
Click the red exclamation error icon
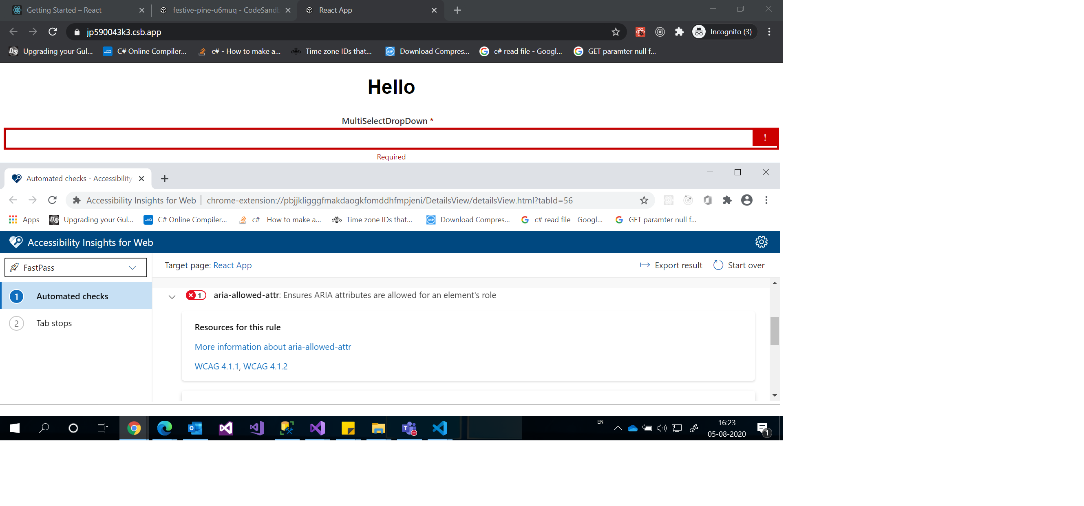[765, 138]
